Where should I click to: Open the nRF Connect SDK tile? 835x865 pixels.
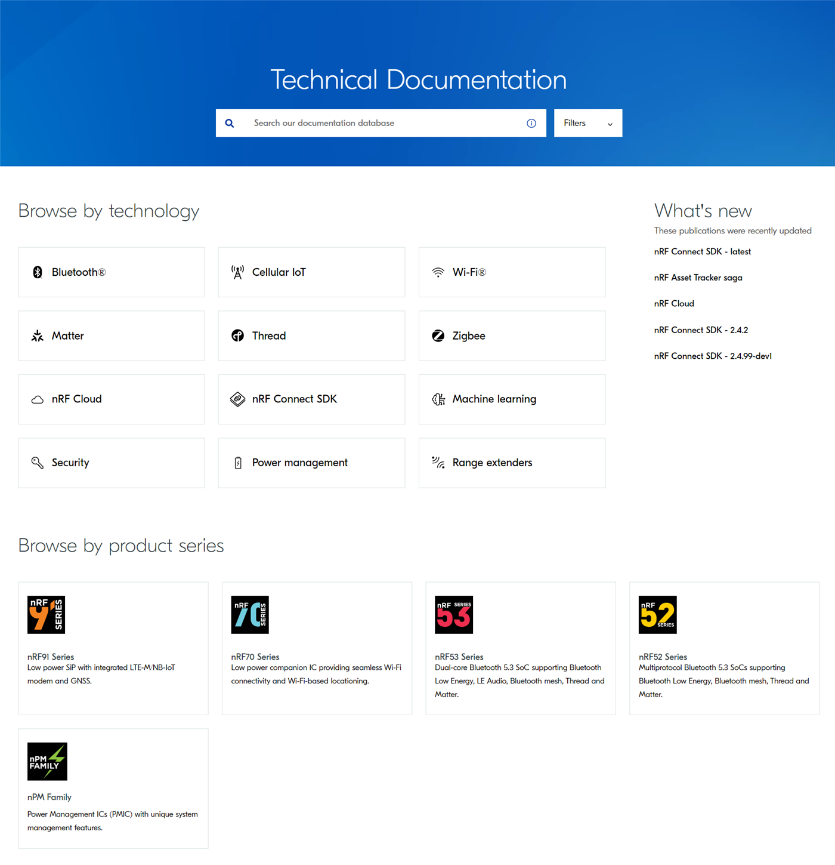[x=311, y=399]
